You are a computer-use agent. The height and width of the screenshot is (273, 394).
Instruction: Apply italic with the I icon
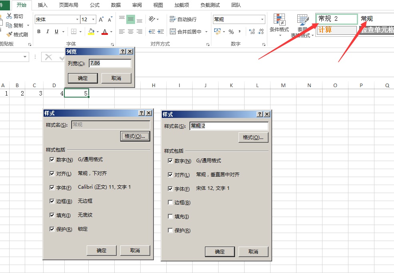(x=48, y=32)
